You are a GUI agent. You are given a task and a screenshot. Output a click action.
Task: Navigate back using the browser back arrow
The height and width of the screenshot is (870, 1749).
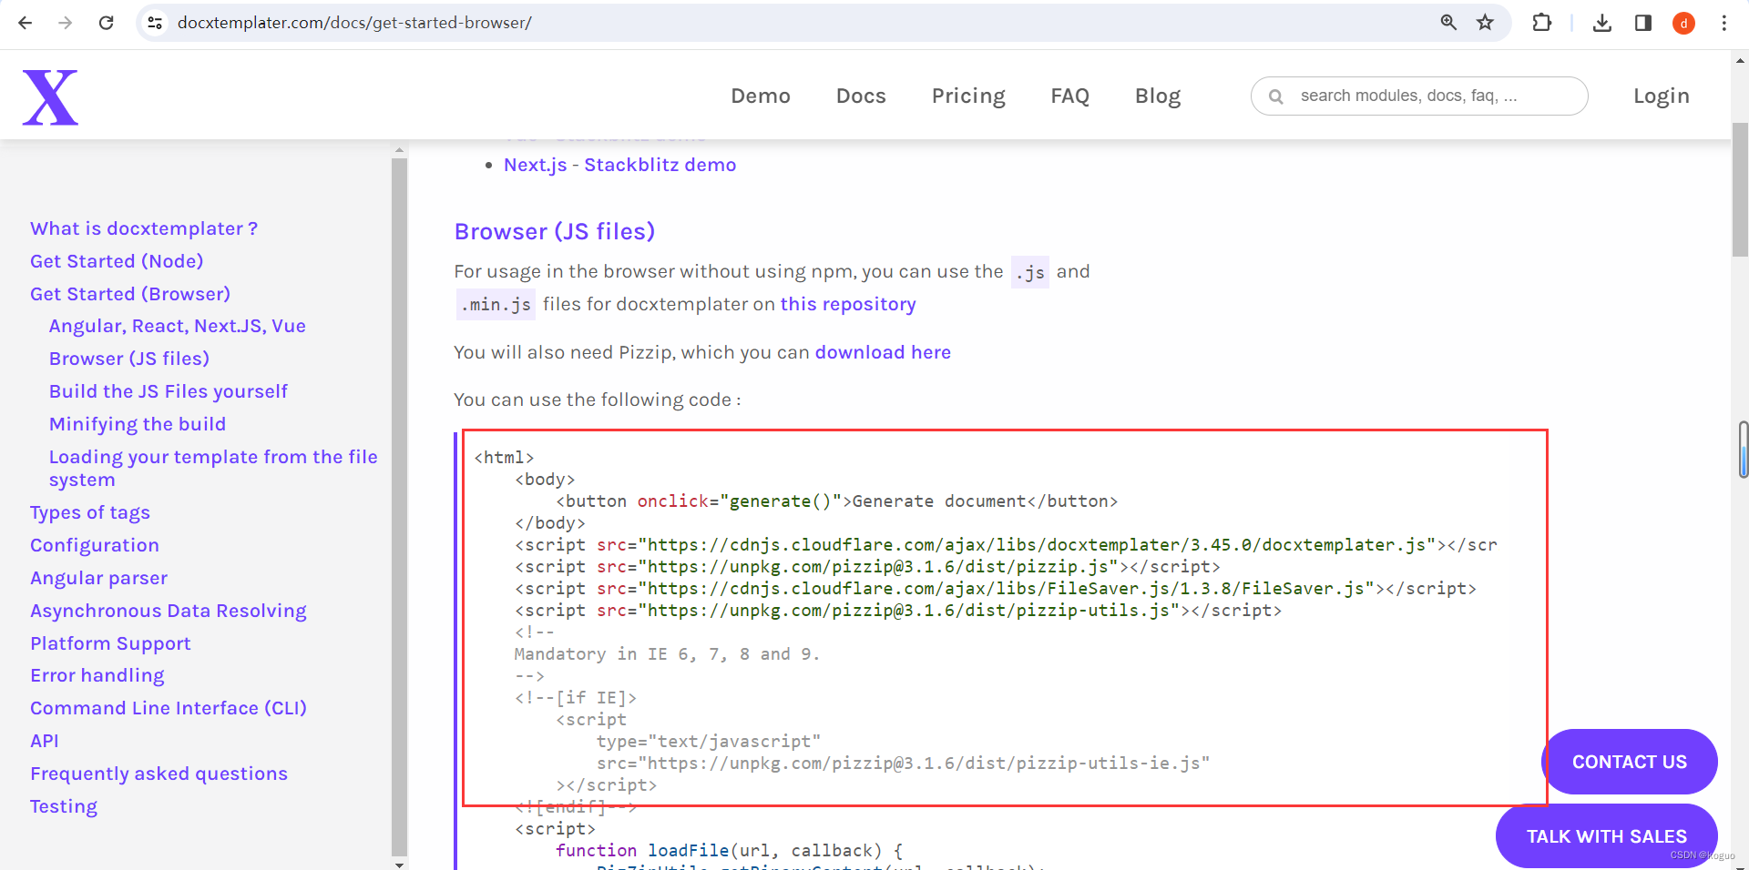pos(25,23)
